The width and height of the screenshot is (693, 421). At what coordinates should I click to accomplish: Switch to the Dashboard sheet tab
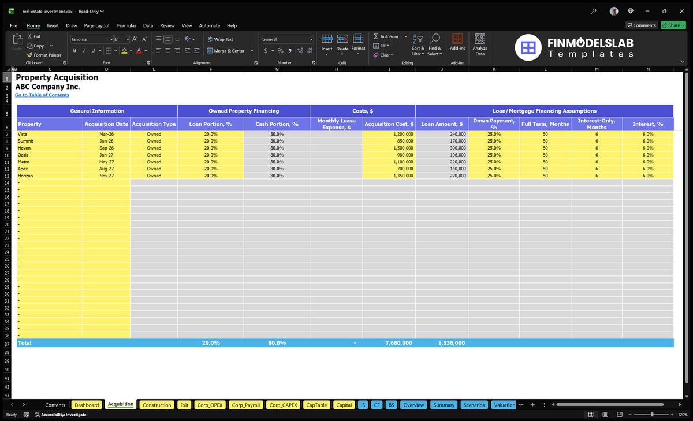[x=87, y=405]
